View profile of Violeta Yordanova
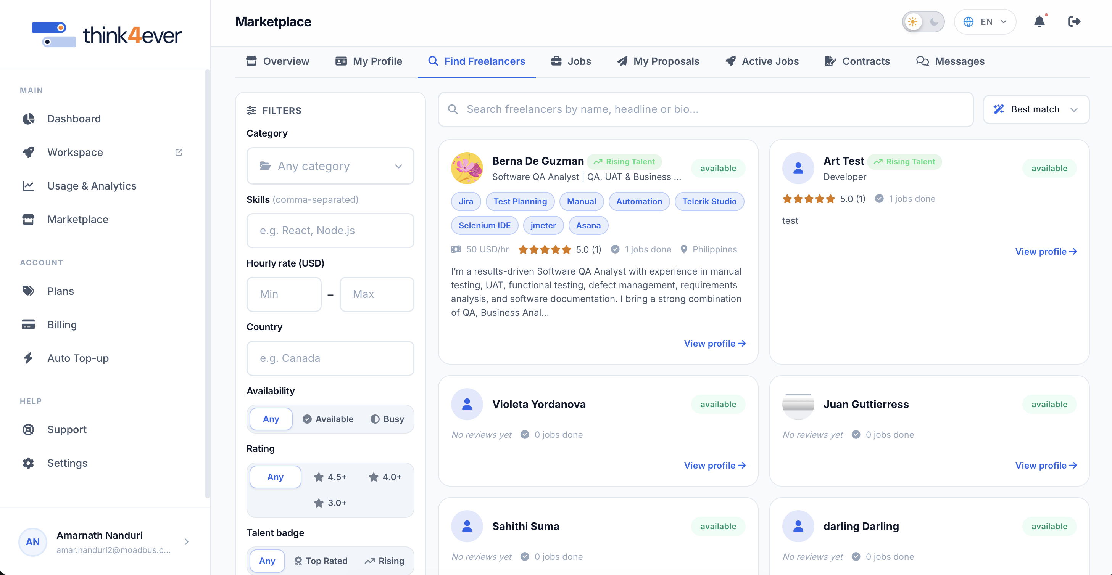Viewport: 1112px width, 575px height. (x=715, y=466)
